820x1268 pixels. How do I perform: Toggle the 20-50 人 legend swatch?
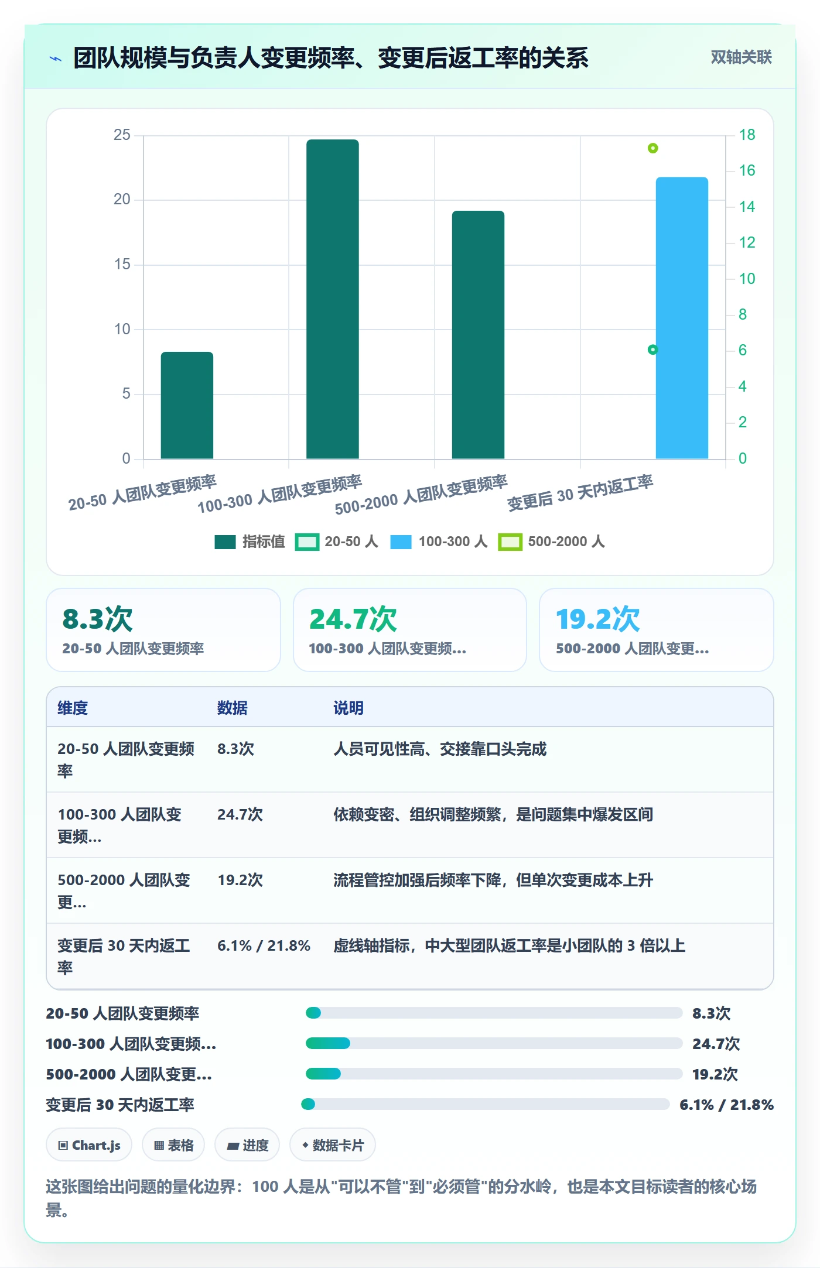[x=307, y=542]
